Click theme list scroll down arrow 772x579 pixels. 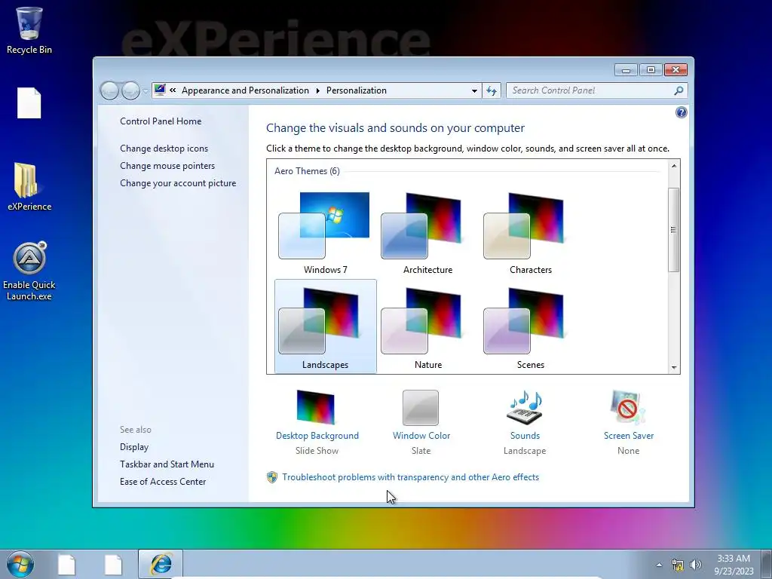[673, 367]
